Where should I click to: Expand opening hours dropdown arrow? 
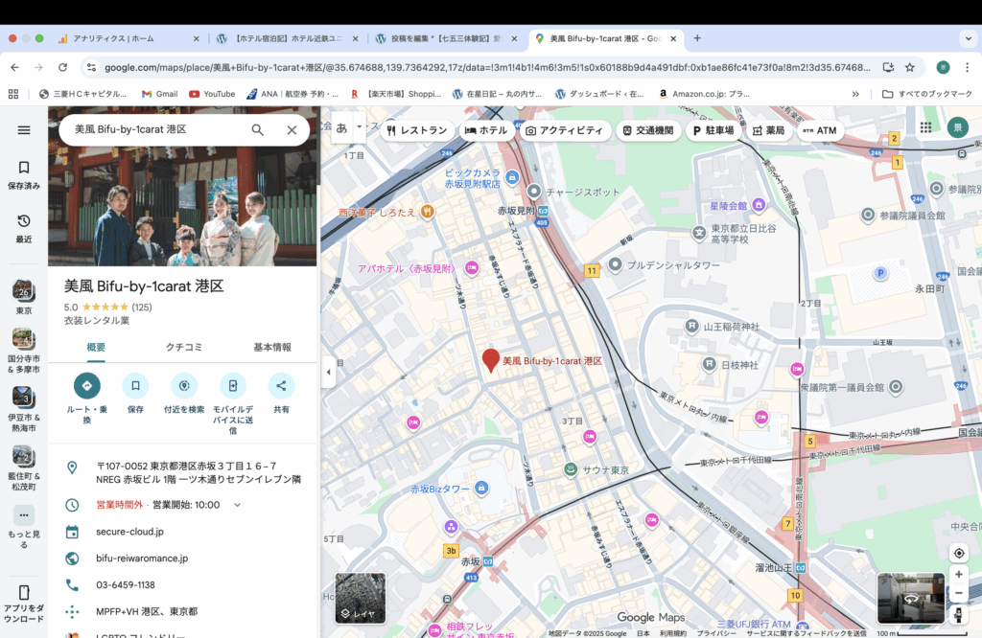238,505
